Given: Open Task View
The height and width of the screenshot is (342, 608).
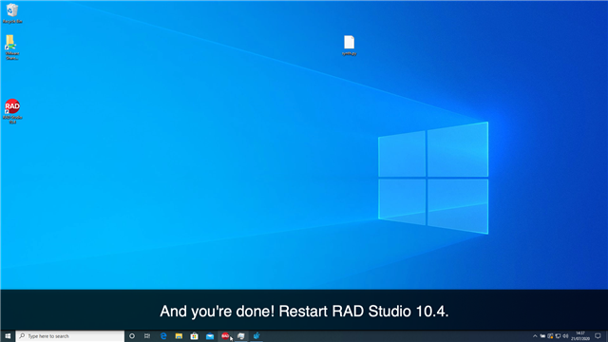Looking at the screenshot, I should [x=147, y=336].
